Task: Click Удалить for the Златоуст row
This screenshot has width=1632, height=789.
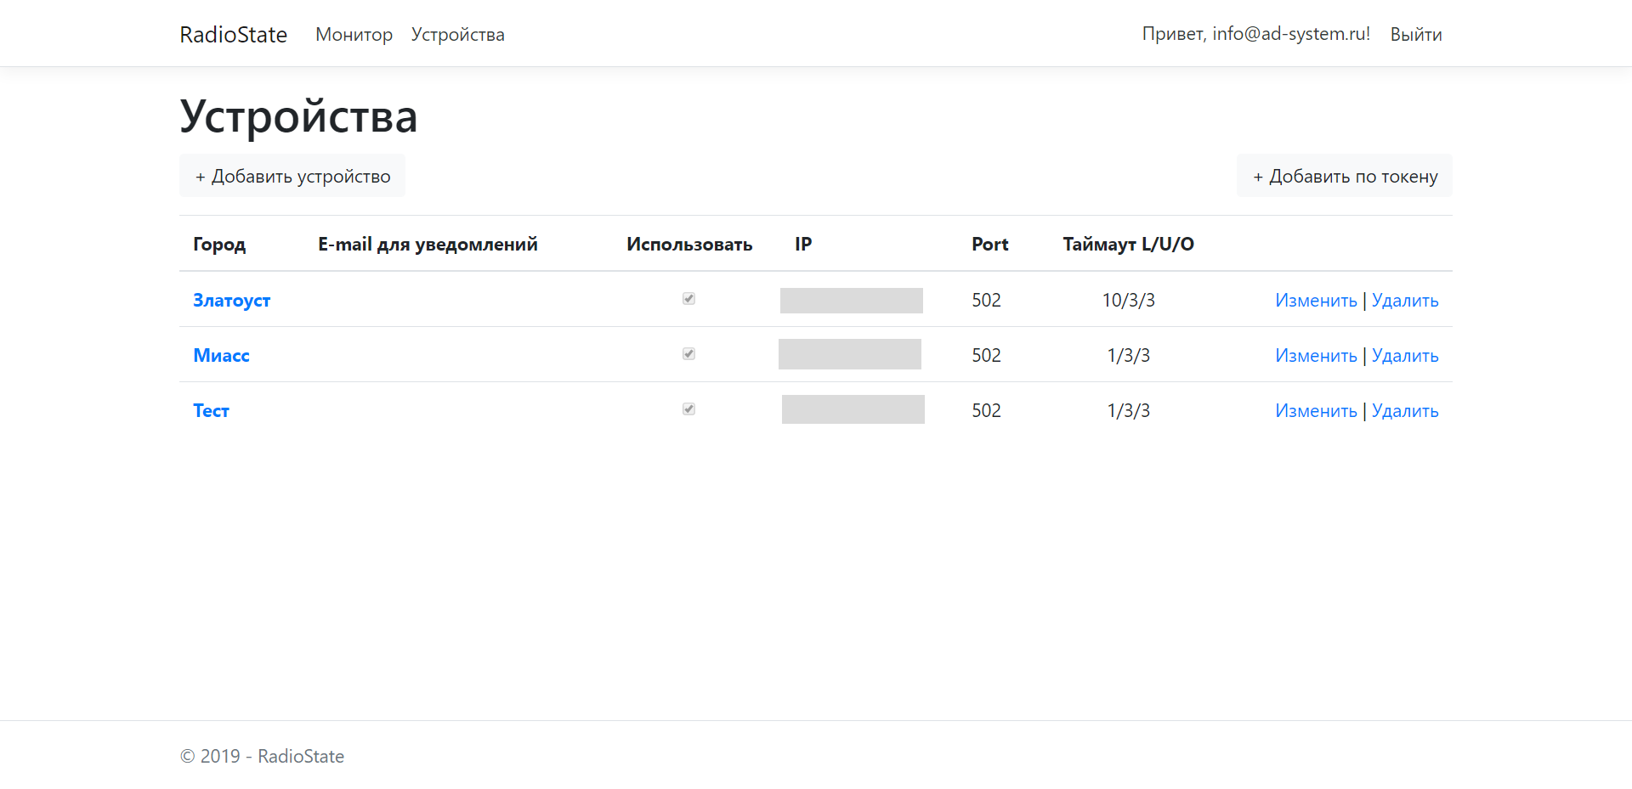Action: click(x=1404, y=301)
